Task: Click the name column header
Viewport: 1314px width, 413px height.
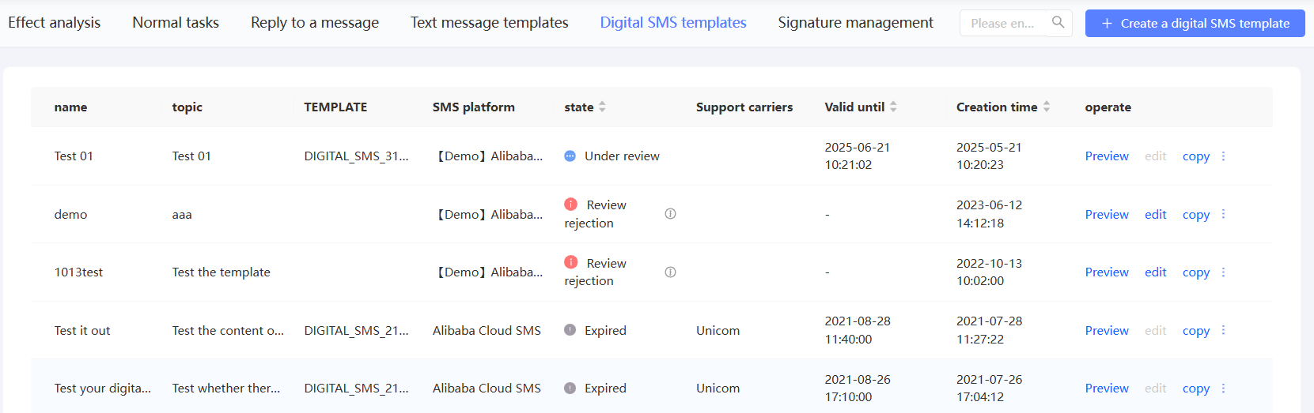Action: click(70, 107)
